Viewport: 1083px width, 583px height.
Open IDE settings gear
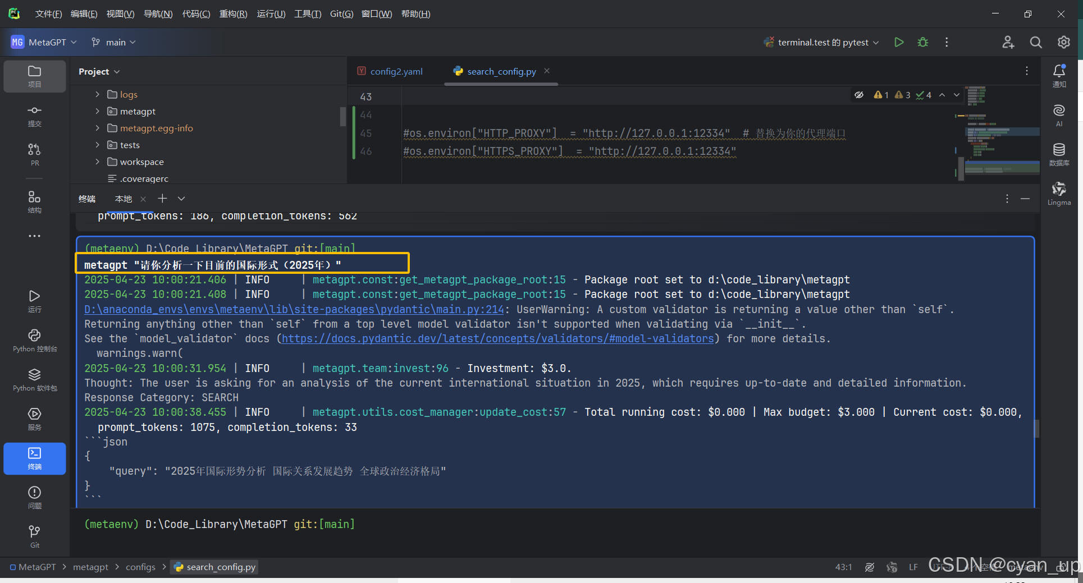(x=1063, y=42)
